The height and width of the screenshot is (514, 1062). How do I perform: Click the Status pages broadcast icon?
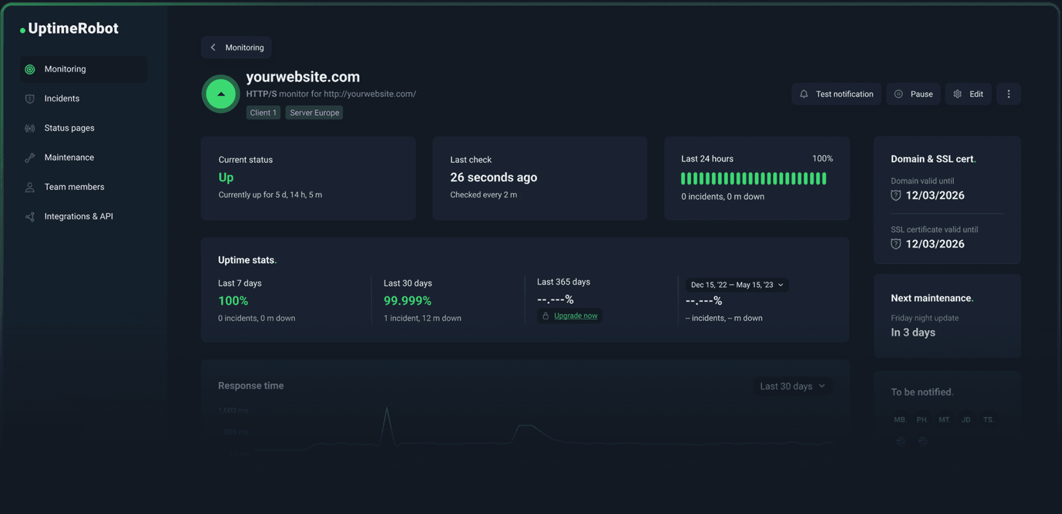30,128
